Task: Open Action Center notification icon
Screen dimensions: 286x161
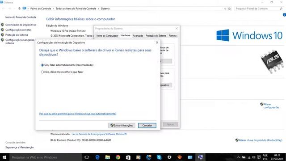Action: 259,157
